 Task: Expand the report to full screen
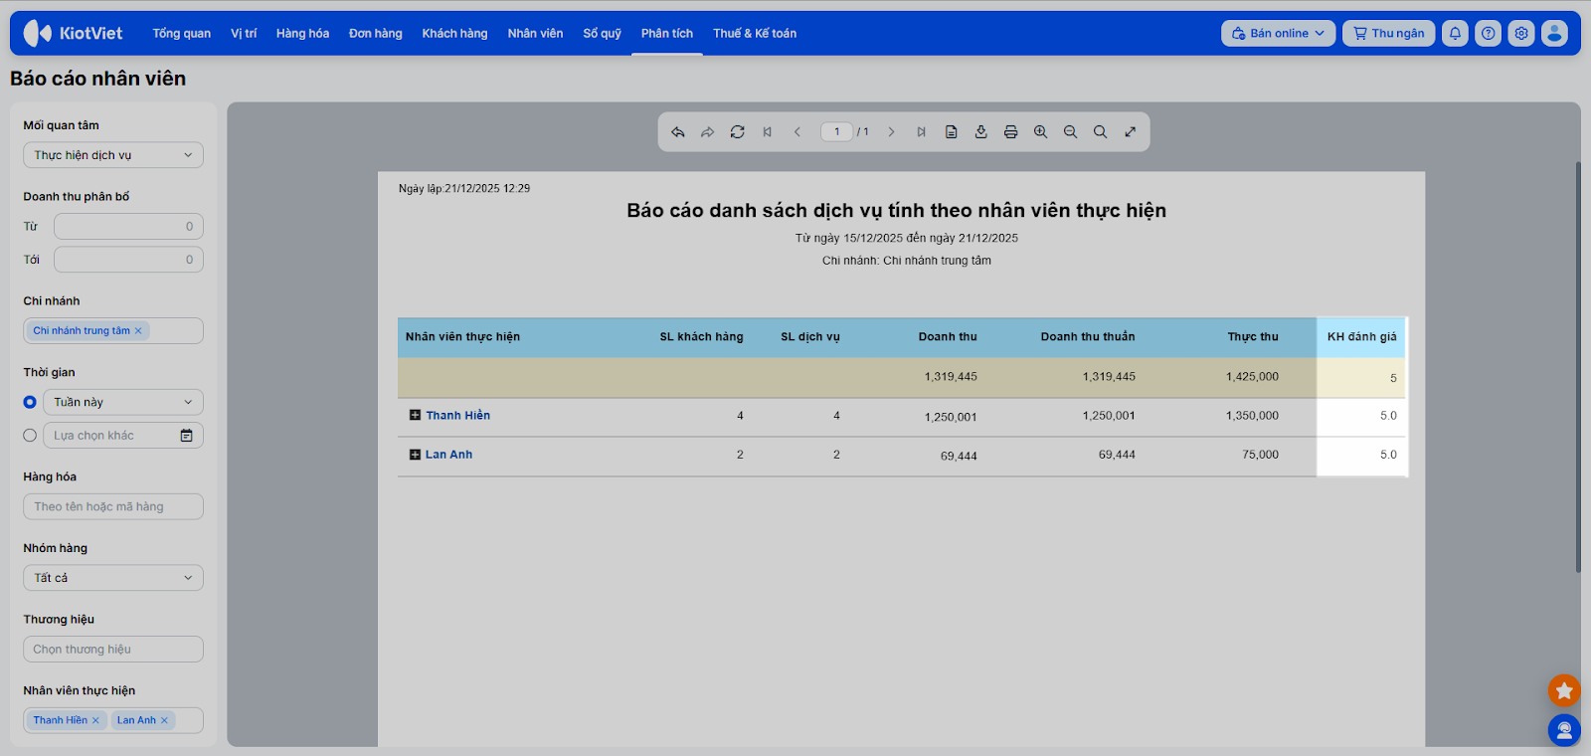(1131, 131)
